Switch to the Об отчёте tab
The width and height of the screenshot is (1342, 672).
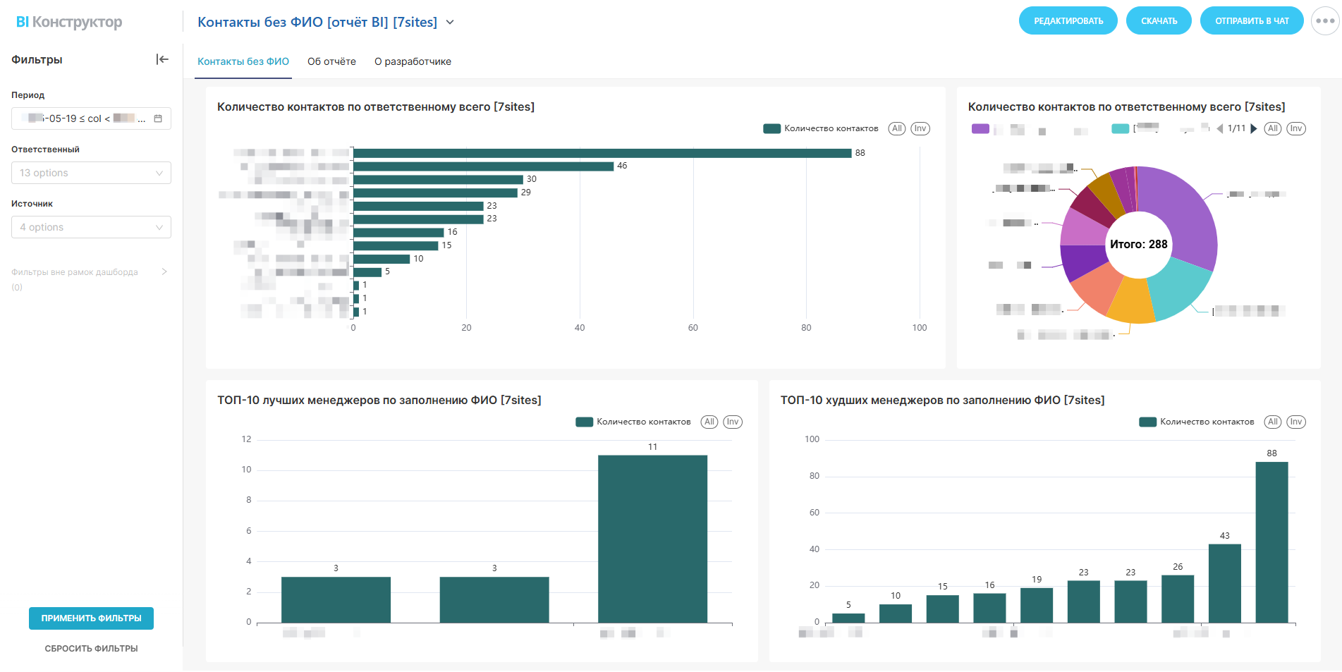click(x=331, y=61)
